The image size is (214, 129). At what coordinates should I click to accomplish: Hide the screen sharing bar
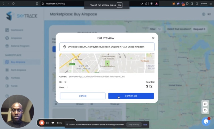(145, 124)
